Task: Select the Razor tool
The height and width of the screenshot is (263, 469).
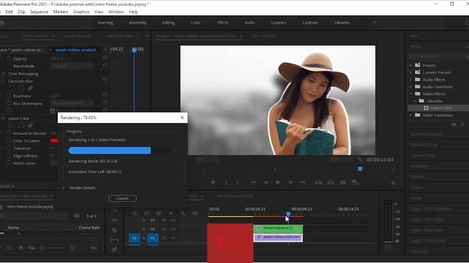Action: pos(114,230)
